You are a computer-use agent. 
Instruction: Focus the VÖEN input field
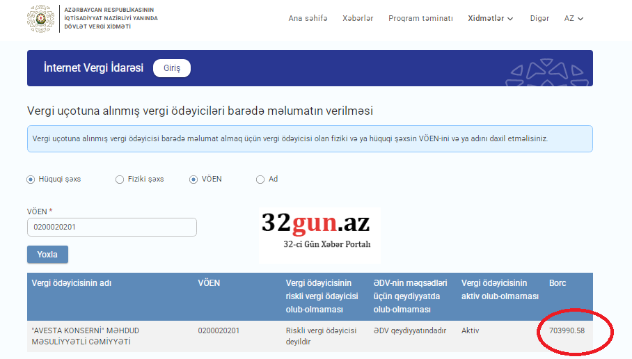pyautogui.click(x=112, y=228)
